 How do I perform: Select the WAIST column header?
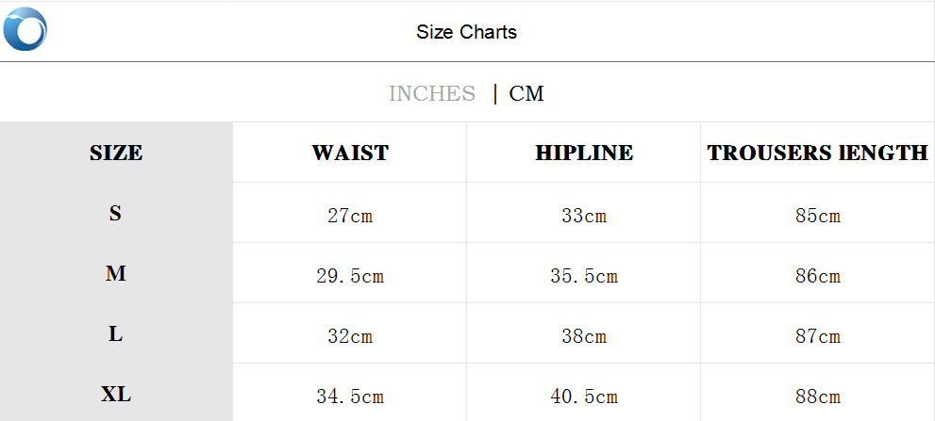pos(350,153)
